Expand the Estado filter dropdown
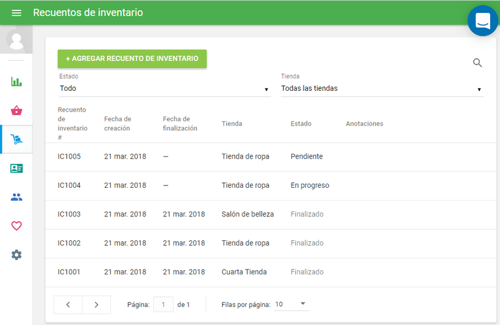The height and width of the screenshot is (325, 500). pyautogui.click(x=164, y=89)
